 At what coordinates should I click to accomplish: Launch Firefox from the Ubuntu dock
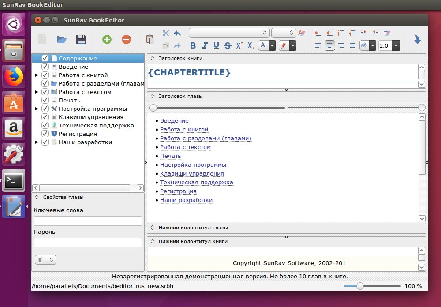tap(14, 76)
